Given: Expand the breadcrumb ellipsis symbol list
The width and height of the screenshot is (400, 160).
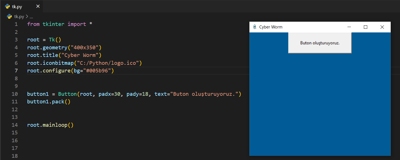Looking at the screenshot, I should coord(31,17).
